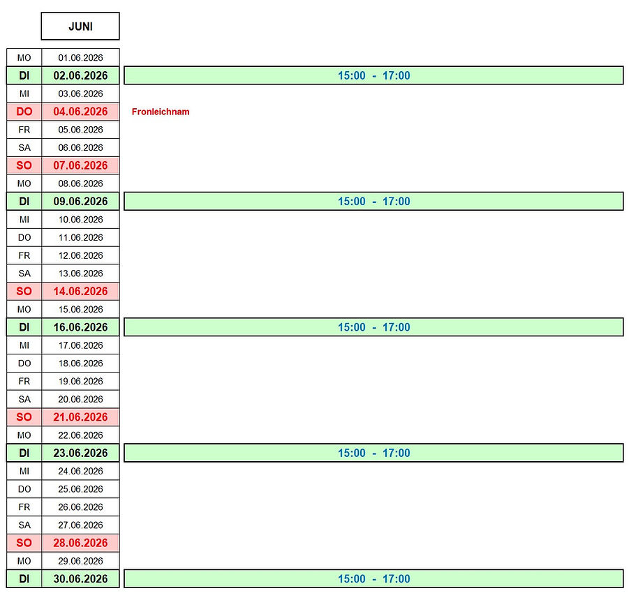Viewport: 629px width, 600px height.
Task: Click the SA weekday cell beside 13.06.2026
Action: pyautogui.click(x=24, y=273)
